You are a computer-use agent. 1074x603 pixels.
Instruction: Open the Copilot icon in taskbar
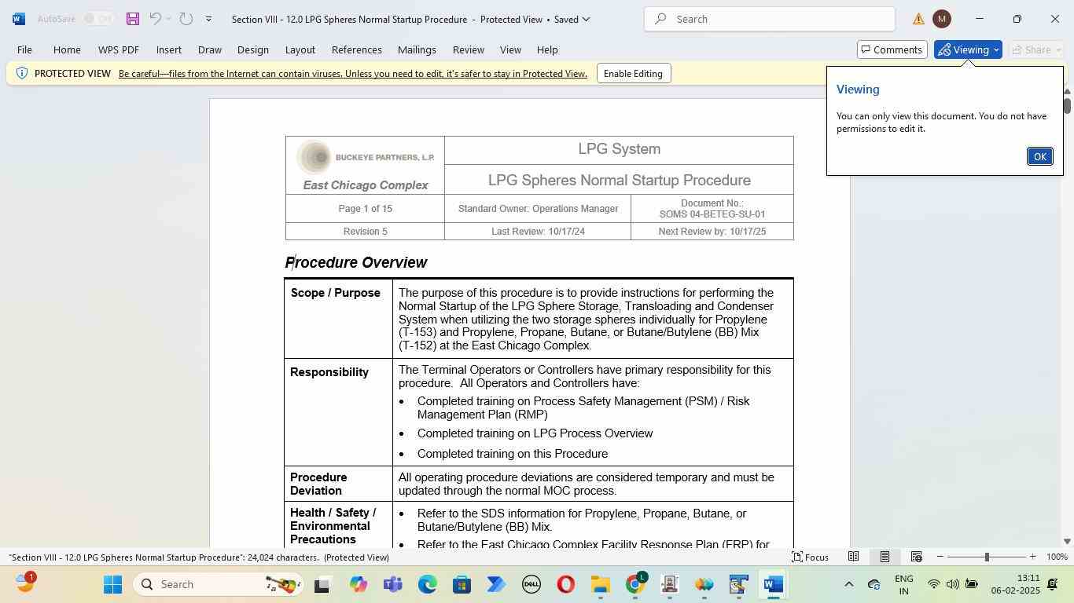pos(359,584)
